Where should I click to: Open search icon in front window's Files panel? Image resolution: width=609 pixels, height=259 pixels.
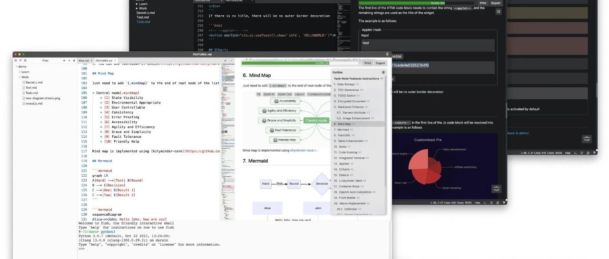(x=25, y=60)
